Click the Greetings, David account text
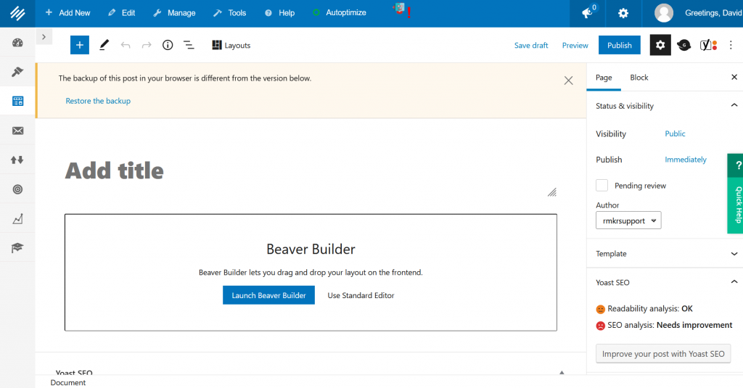 point(713,13)
